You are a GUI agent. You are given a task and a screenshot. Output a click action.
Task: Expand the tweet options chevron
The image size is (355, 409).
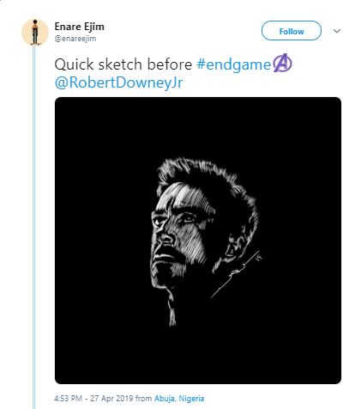337,31
